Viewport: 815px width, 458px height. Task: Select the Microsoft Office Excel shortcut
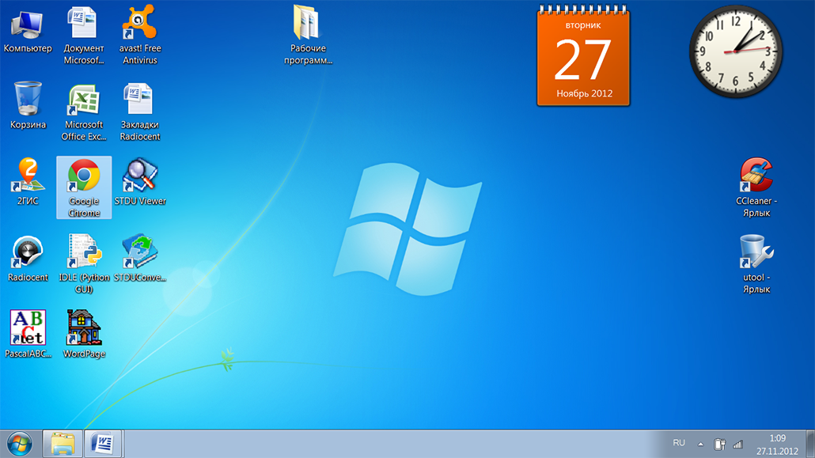pyautogui.click(x=84, y=112)
